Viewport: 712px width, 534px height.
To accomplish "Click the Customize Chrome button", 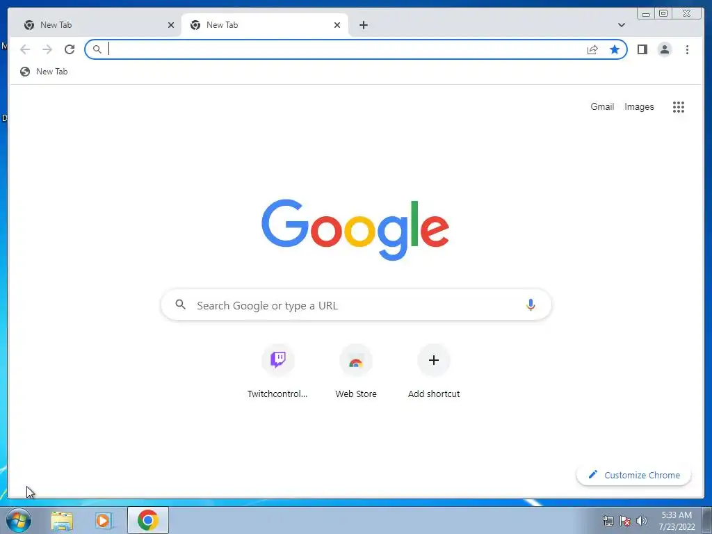I will (x=633, y=475).
